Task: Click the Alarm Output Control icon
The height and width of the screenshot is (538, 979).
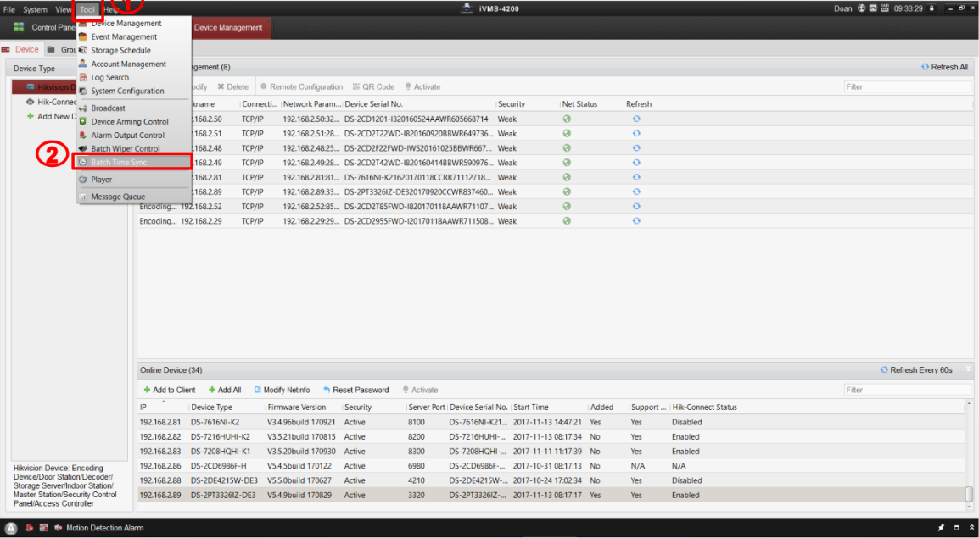Action: tap(83, 136)
